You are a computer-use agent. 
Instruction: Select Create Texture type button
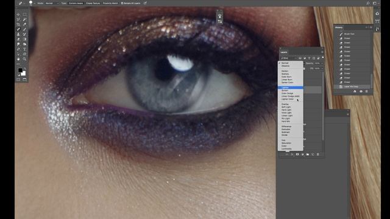[x=93, y=3]
